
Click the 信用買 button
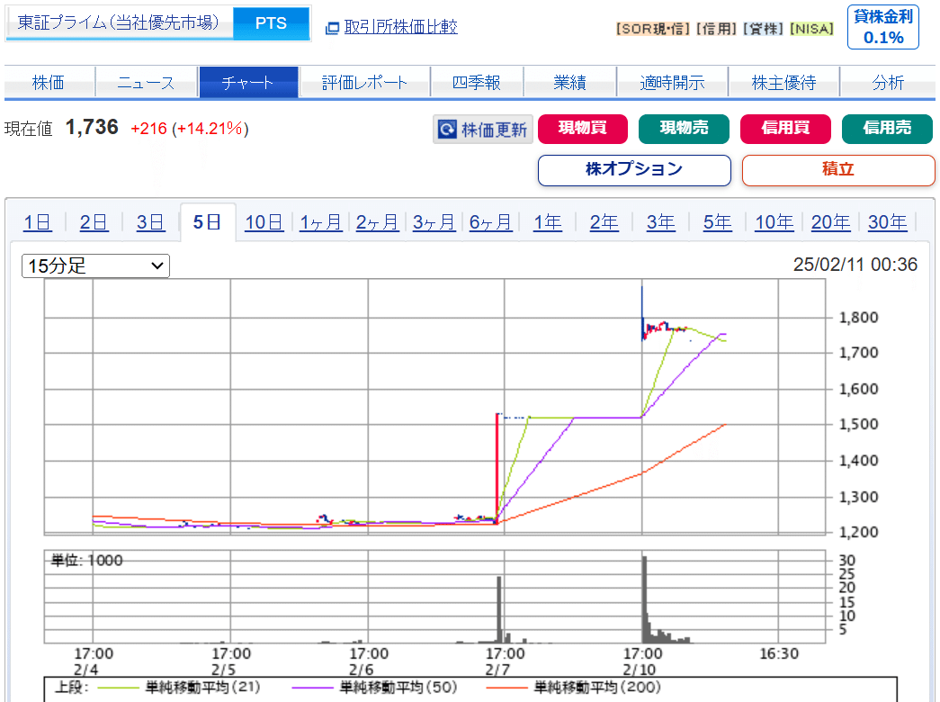coord(785,129)
